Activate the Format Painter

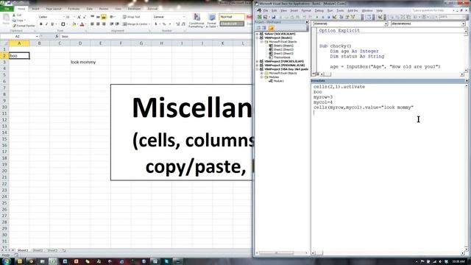[x=24, y=26]
